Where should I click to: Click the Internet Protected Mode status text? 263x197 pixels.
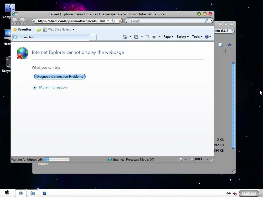(x=133, y=160)
